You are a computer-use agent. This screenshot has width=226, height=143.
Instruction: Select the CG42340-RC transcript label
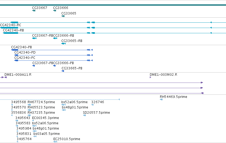pos(11,25)
